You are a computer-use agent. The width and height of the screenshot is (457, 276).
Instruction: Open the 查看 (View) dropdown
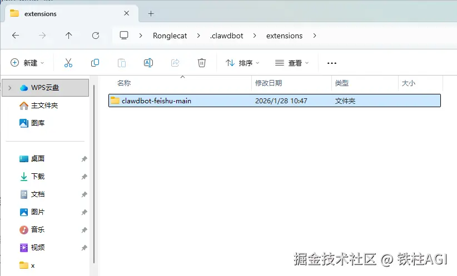292,63
